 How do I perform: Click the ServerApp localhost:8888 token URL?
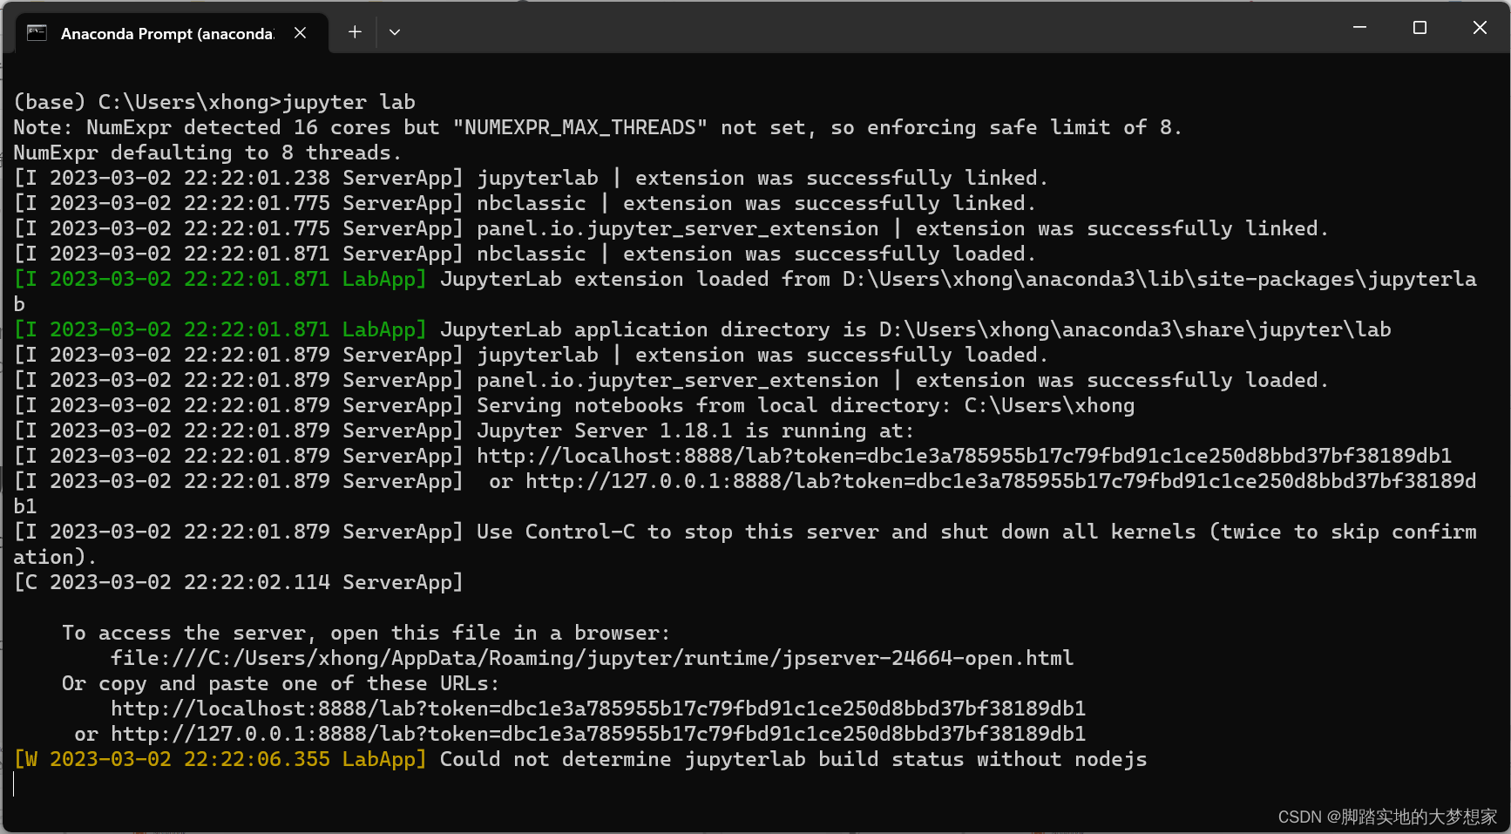click(964, 456)
